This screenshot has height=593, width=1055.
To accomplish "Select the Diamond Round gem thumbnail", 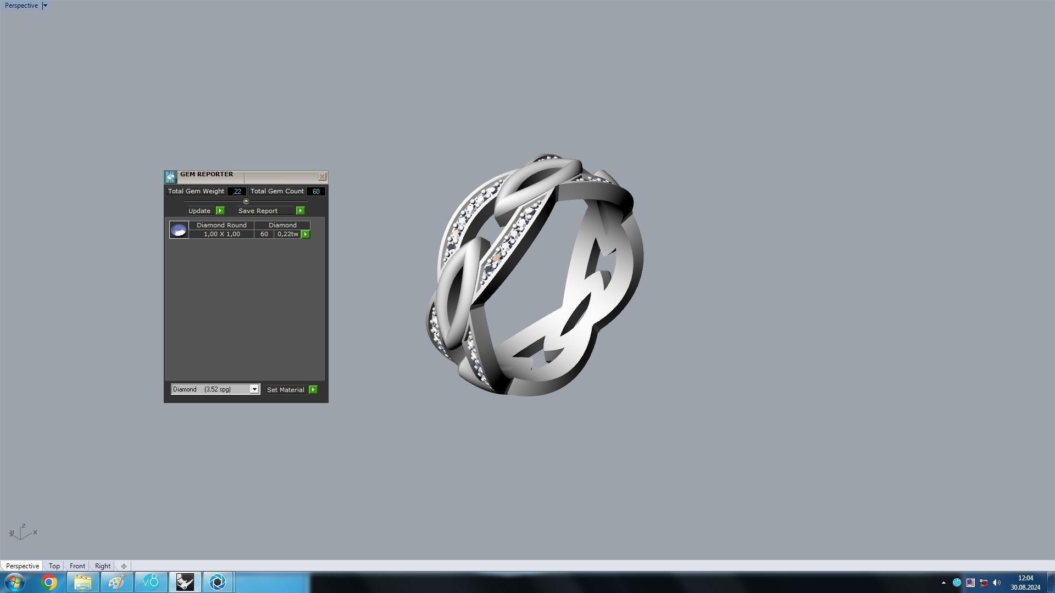I will pos(179,230).
